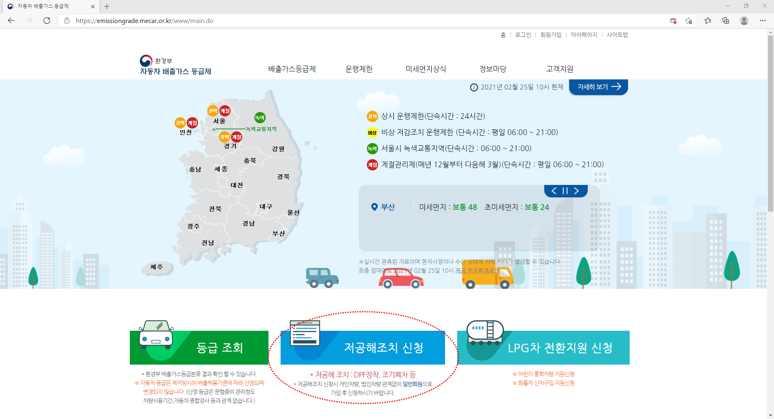Image resolution: width=774 pixels, height=419 pixels.
Task: Click the yellow 비상 legend icon
Action: coord(372,133)
